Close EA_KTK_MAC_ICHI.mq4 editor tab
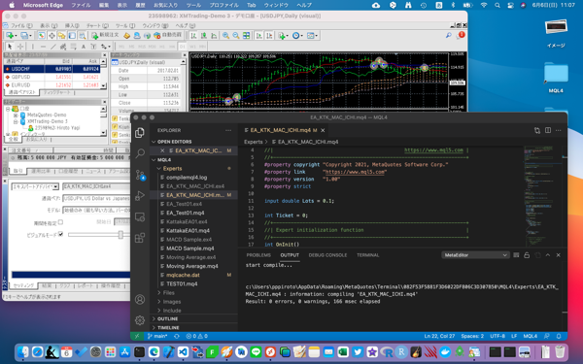The image size is (583, 364). tap(323, 130)
